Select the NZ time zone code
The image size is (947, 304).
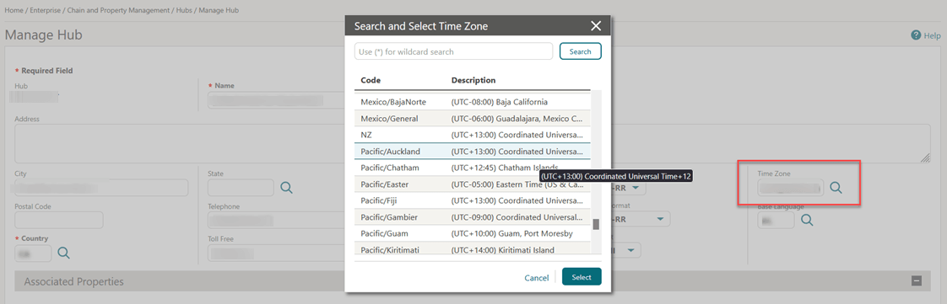click(366, 135)
